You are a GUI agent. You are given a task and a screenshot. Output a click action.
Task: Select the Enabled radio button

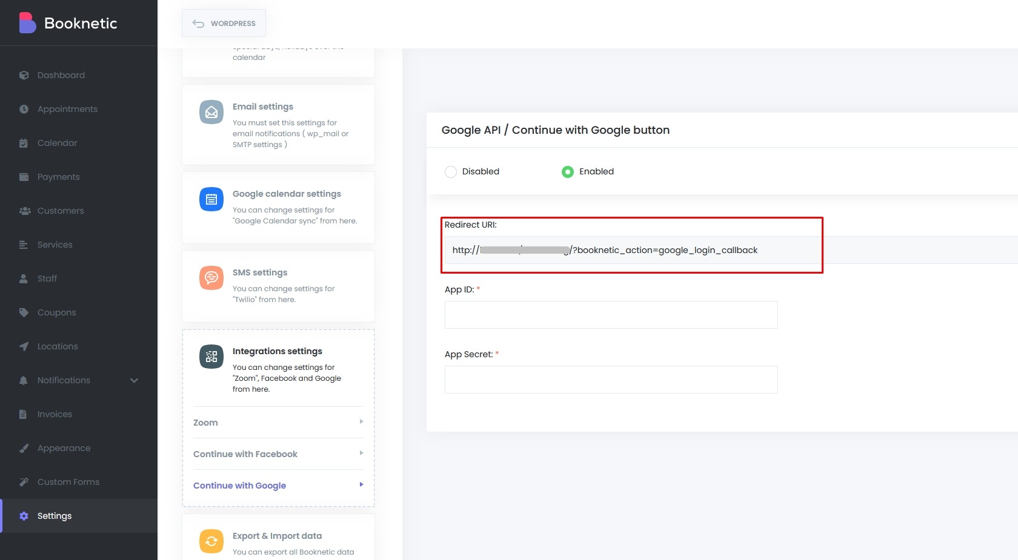[x=568, y=172]
